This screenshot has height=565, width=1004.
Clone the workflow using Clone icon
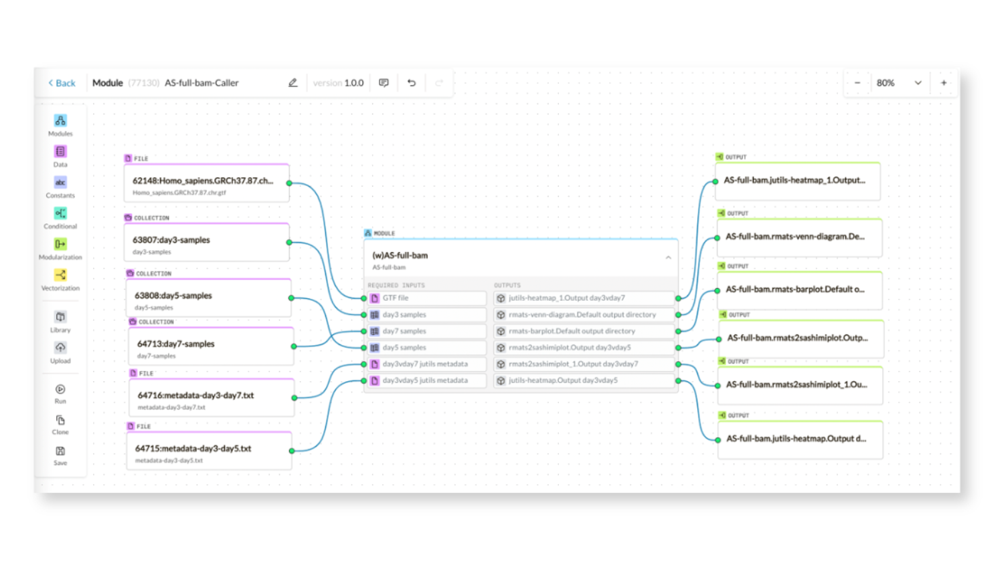[x=60, y=424]
